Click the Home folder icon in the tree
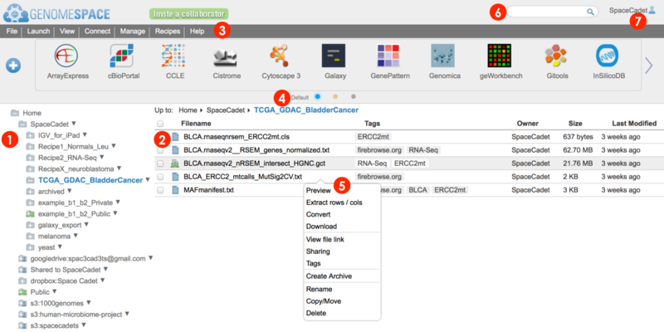This screenshot has height=332, width=664. click(15, 113)
